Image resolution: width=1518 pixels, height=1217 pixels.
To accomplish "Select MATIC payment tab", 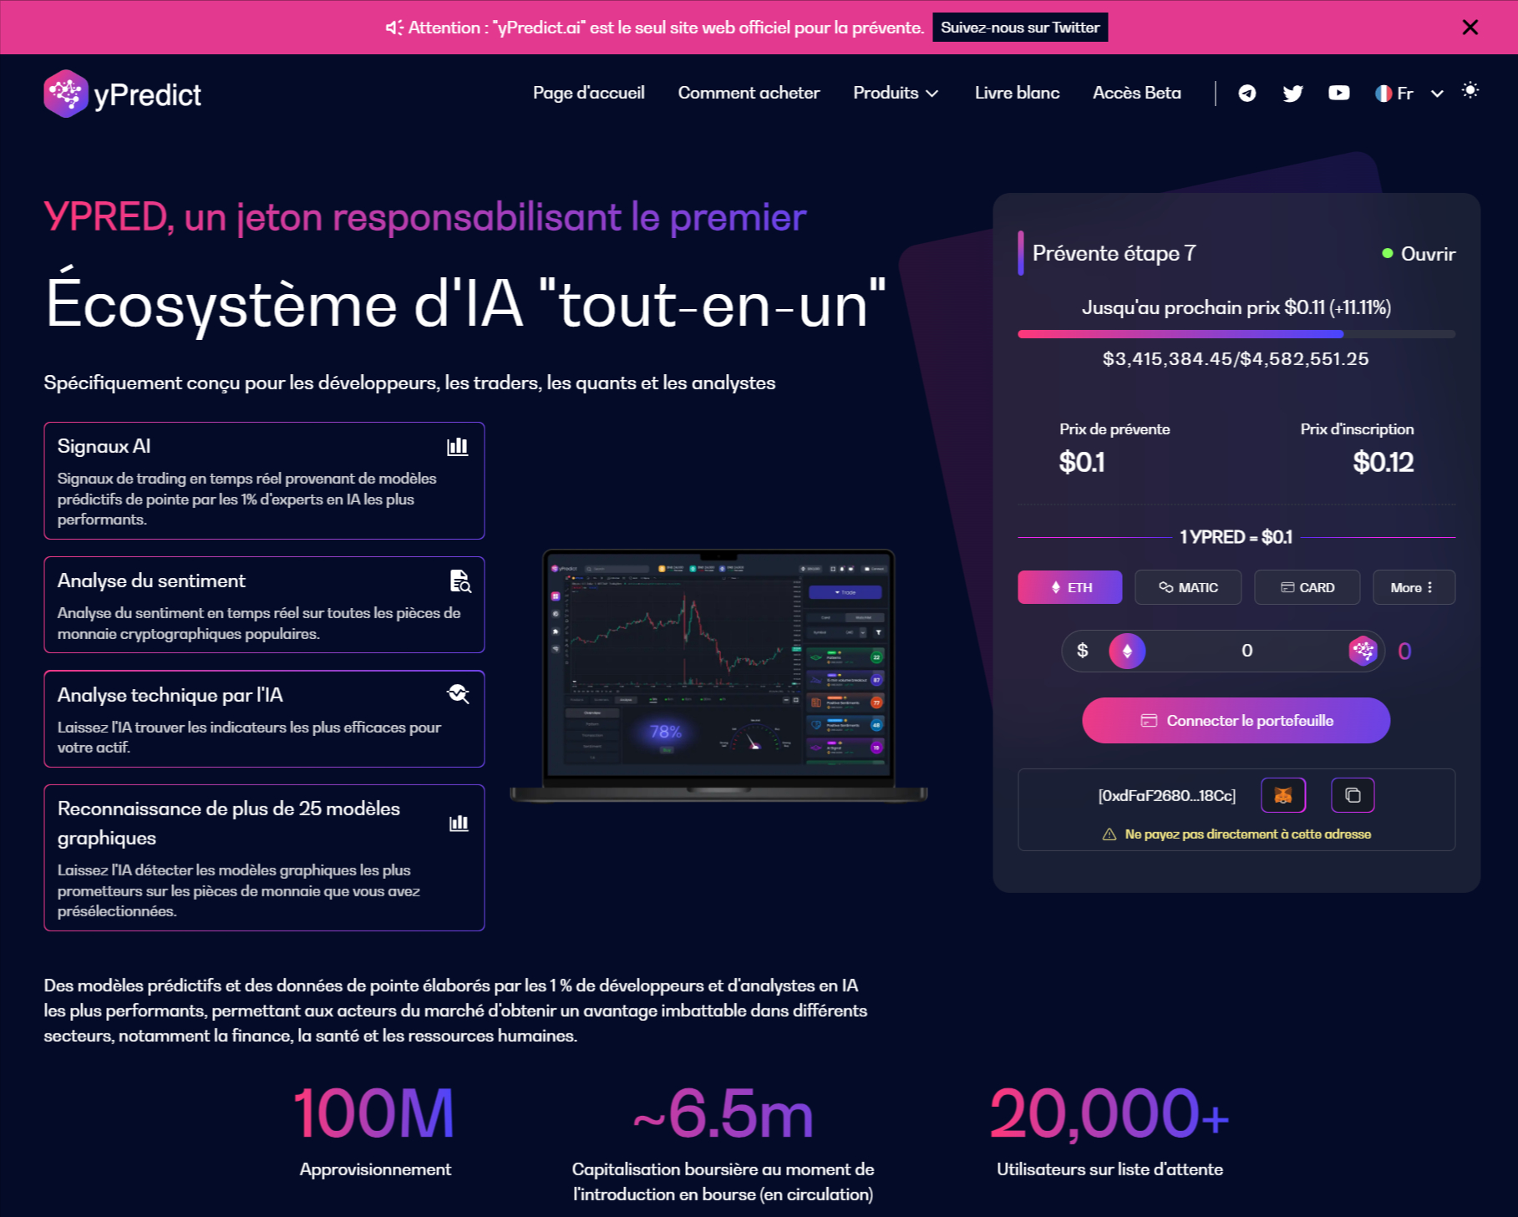I will [1188, 587].
